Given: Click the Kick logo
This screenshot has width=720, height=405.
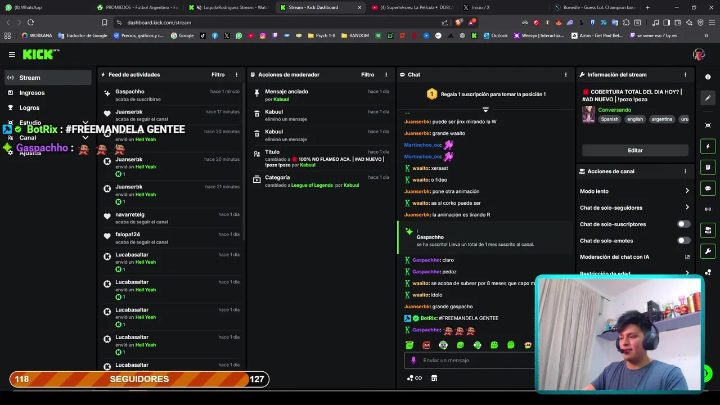Looking at the screenshot, I should coord(40,54).
